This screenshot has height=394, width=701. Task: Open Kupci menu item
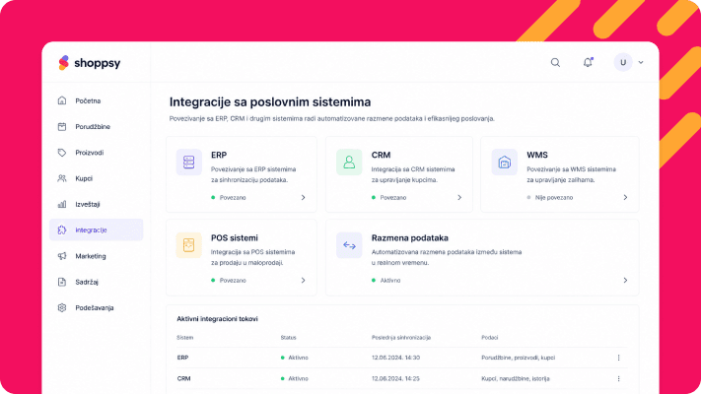[x=96, y=178]
